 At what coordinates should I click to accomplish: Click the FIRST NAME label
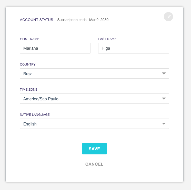pos(29,39)
